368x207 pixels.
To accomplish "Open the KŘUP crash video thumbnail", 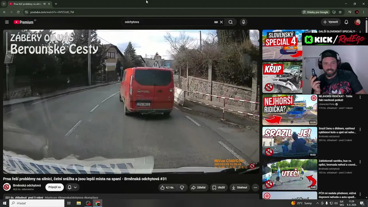I will (282, 77).
